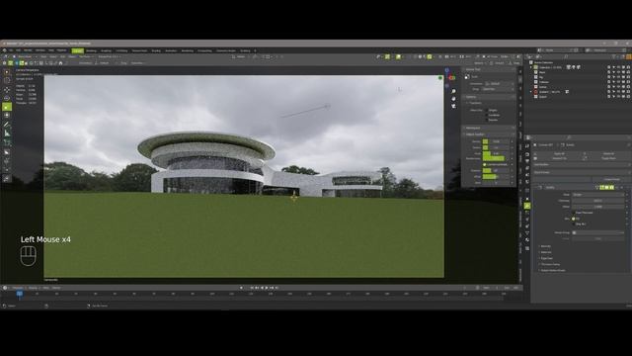632x356 pixels.
Task: Open the outliner filter funnel
Action: point(614,57)
